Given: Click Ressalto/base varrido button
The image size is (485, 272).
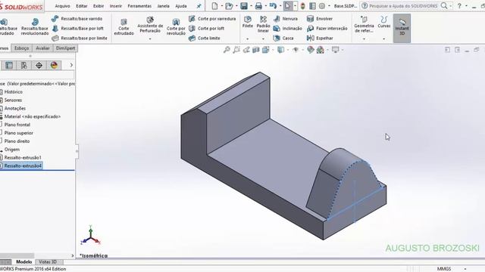Looking at the screenshot, I should tap(77, 18).
